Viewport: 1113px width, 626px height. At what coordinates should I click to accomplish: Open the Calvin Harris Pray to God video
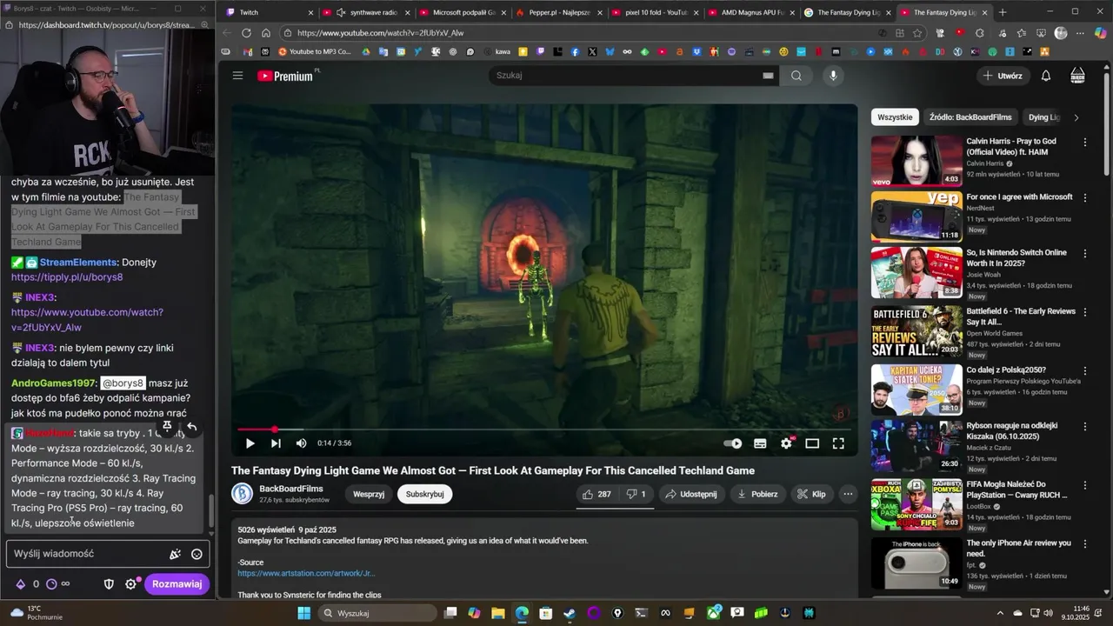(916, 161)
